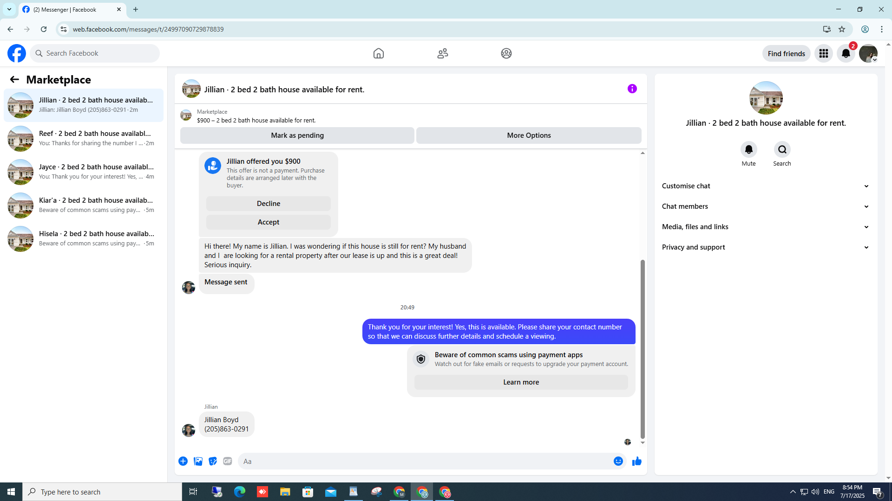Open the Friends icon in top navigation
Screen dimensions: 892x501
(443, 53)
